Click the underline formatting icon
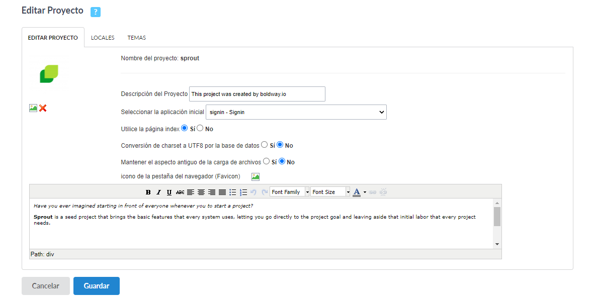The height and width of the screenshot is (299, 591). tap(169, 192)
